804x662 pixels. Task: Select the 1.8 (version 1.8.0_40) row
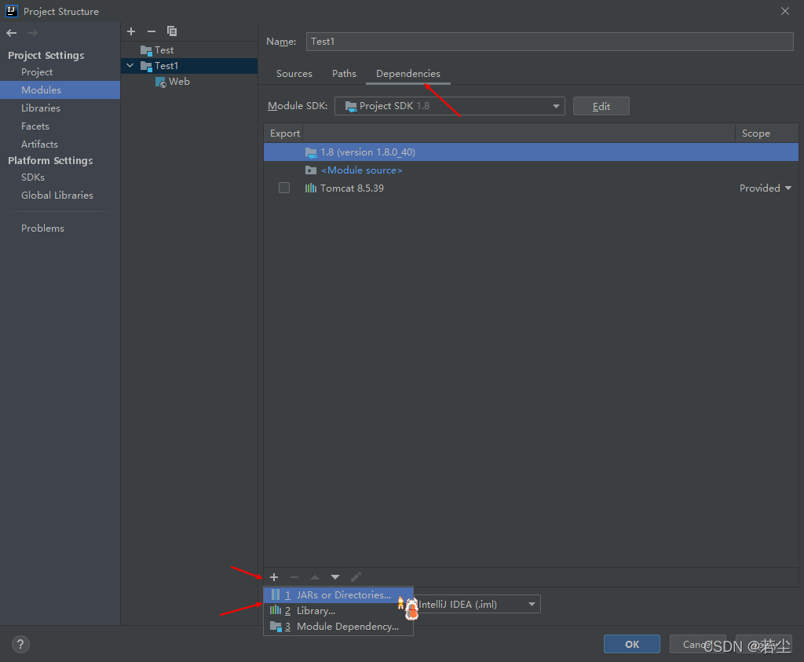tap(532, 152)
